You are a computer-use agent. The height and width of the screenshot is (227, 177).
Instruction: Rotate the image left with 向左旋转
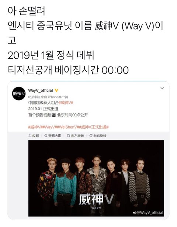(x=75, y=136)
